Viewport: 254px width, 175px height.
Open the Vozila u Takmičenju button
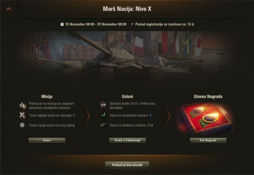(x=127, y=140)
